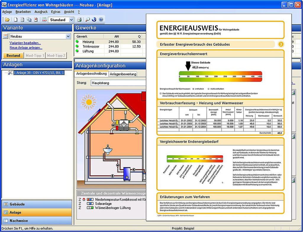The image size is (303, 232).
Task: Click the colored boxes icon beside Solaranlage
Action: 90,204
